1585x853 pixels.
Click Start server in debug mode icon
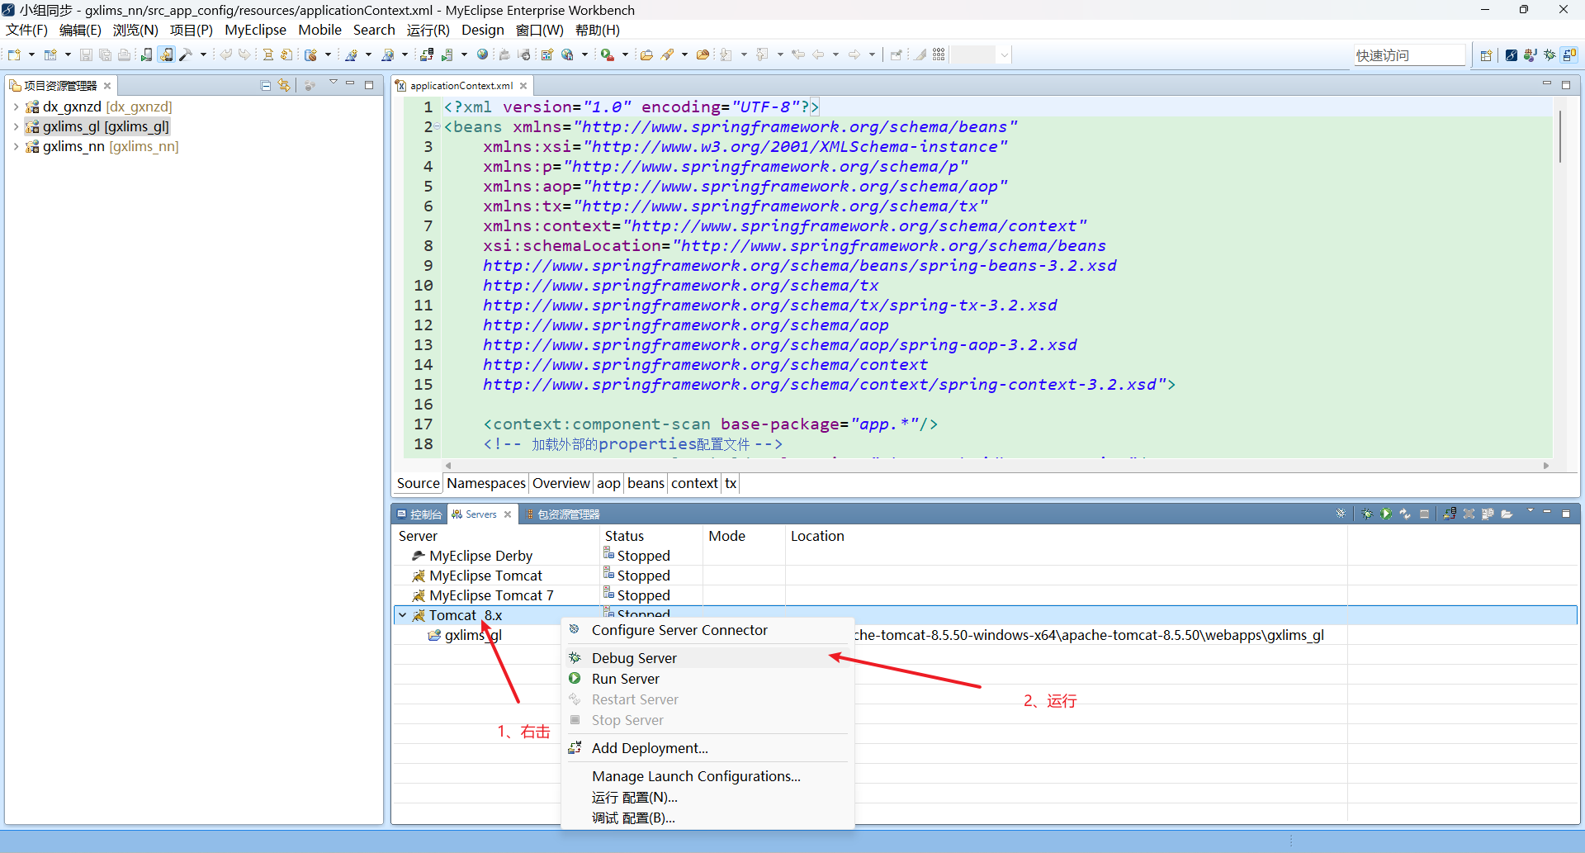coord(1367,514)
